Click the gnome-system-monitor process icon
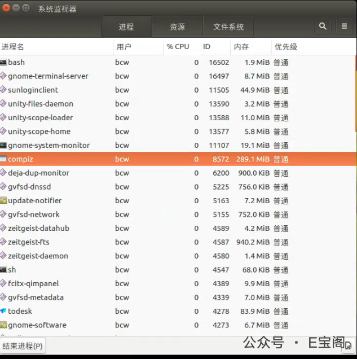The height and width of the screenshot is (359, 357). [x=3, y=145]
